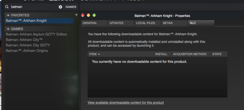This screenshot has width=244, height=110.
Task: Click the Properties window title text
Action: (162, 16)
